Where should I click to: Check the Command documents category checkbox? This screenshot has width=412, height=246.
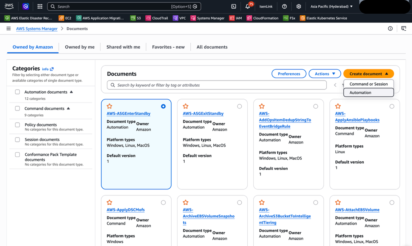(x=18, y=108)
